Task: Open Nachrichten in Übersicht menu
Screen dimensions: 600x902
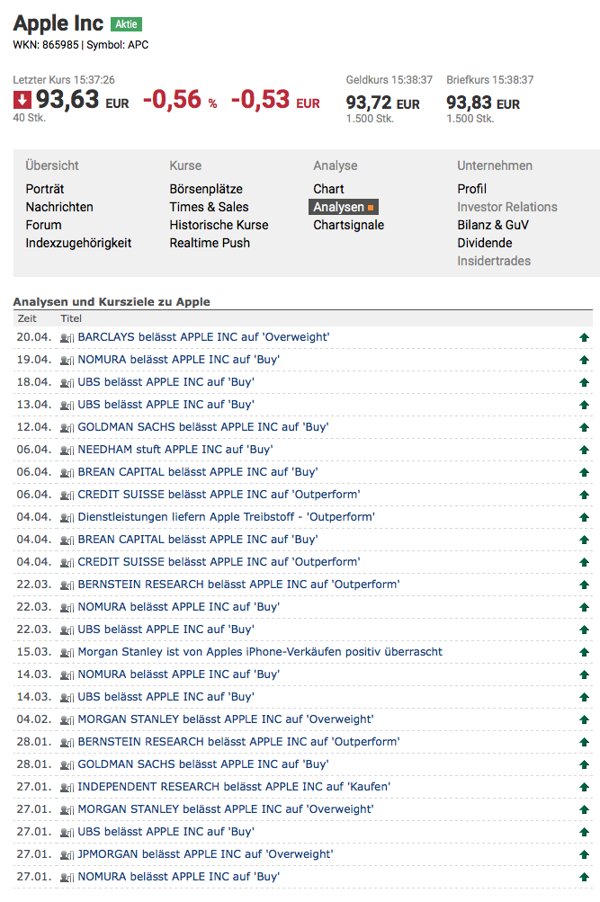Action: pos(59,207)
